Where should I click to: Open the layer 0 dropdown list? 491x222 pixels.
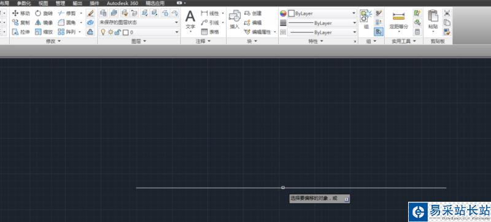click(x=176, y=32)
